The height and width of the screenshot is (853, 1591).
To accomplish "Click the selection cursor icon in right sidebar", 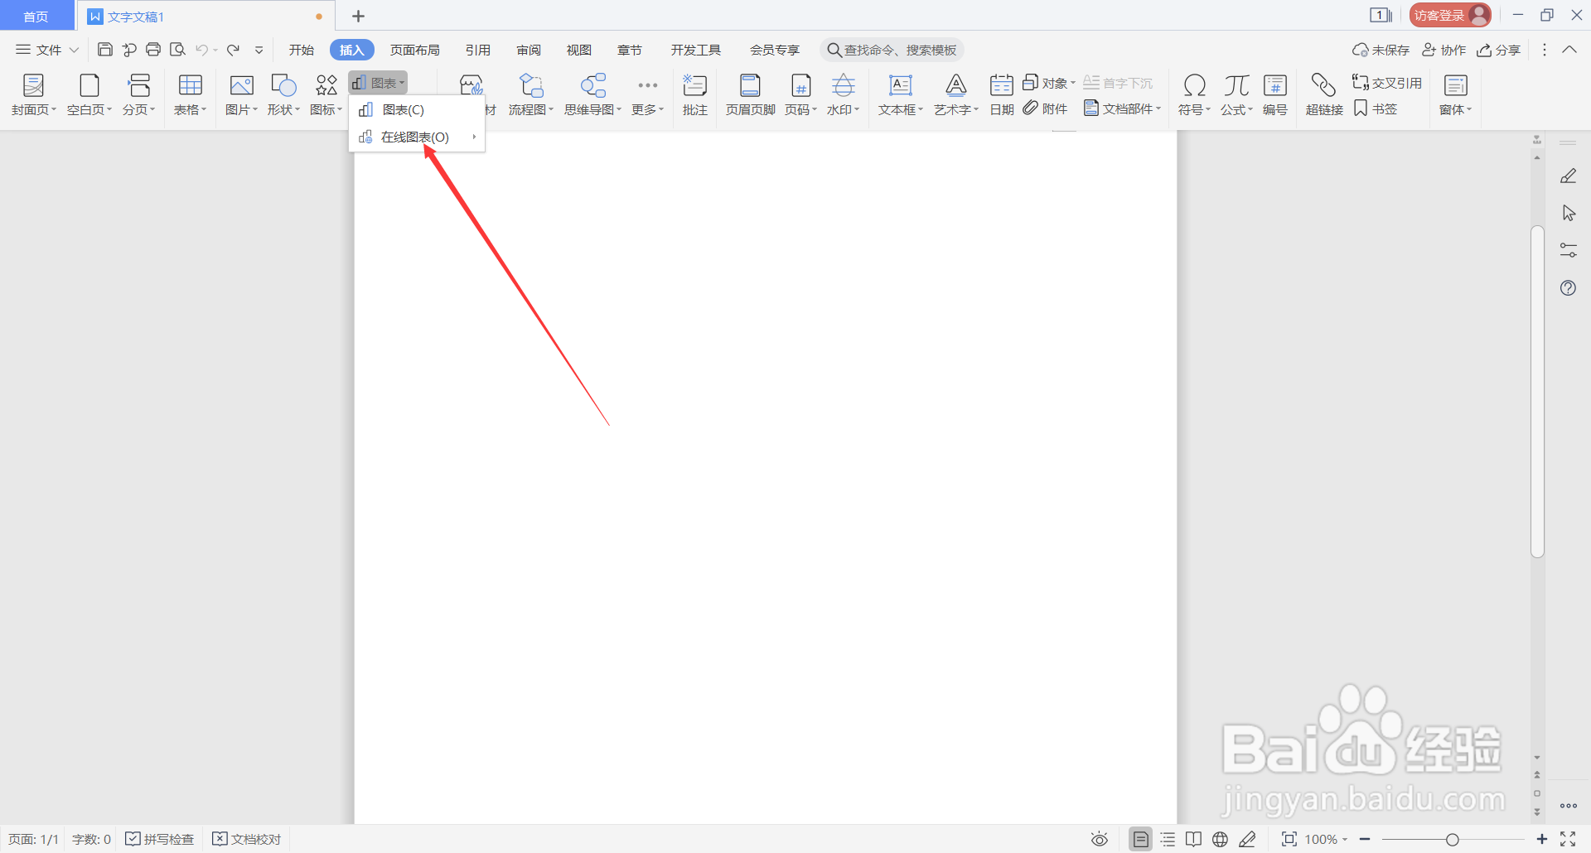I will [1568, 213].
